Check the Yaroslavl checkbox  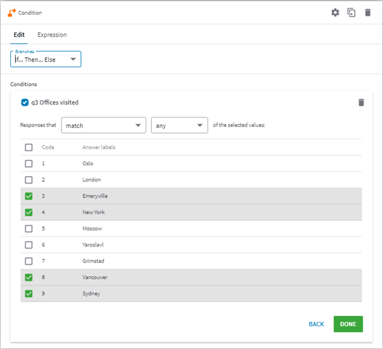click(28, 245)
